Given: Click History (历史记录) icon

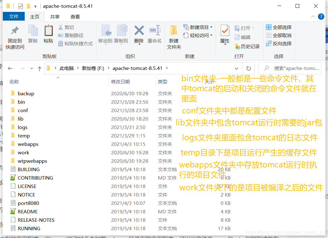Looking at the screenshot, I should click(x=237, y=46).
